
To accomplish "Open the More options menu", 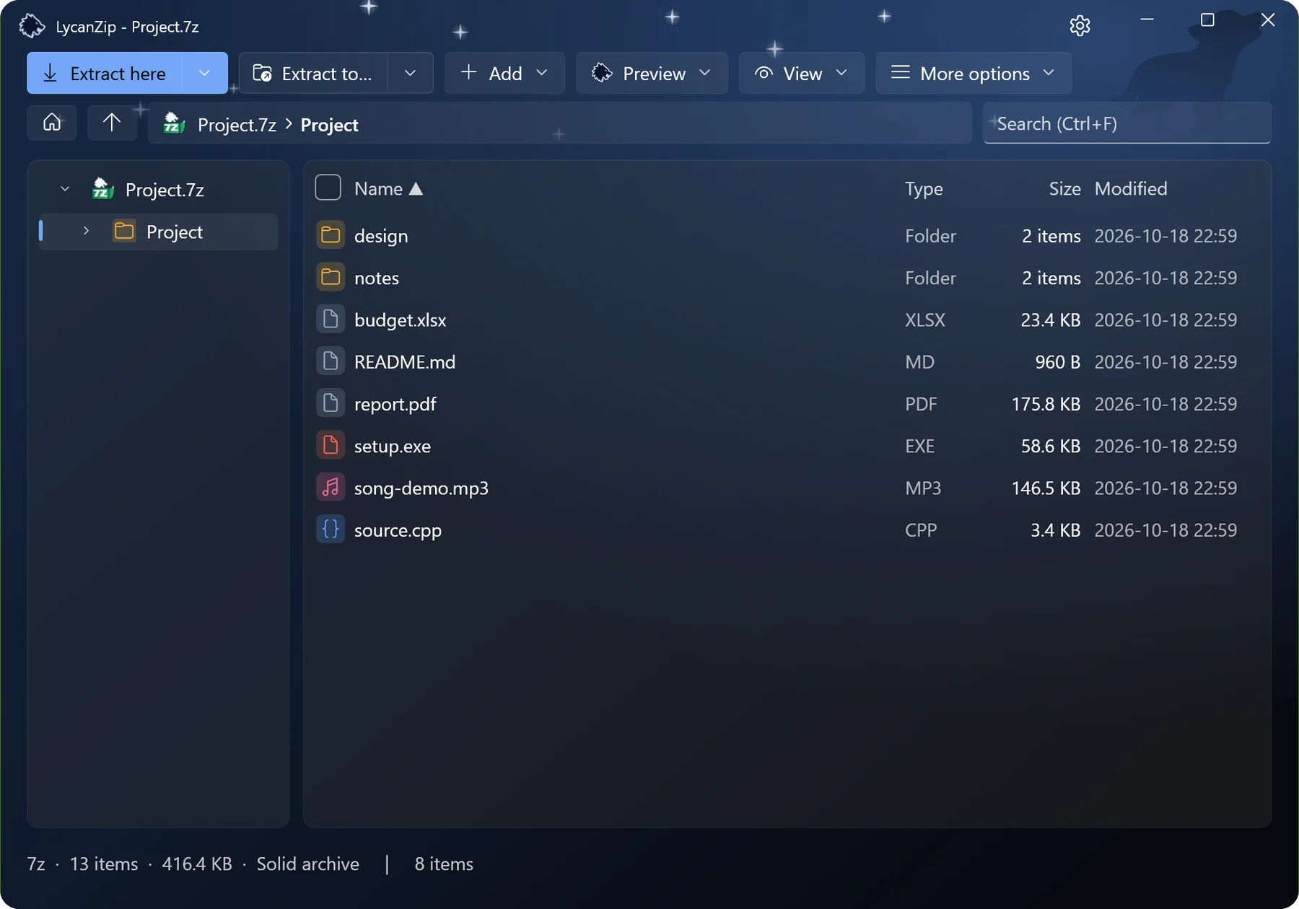I will click(x=974, y=73).
